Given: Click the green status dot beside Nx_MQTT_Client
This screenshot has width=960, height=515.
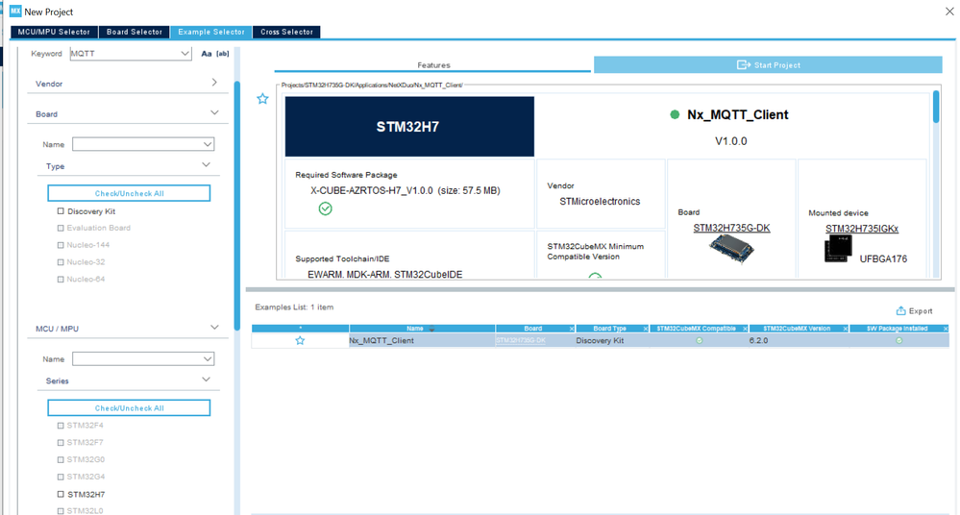Looking at the screenshot, I should pos(675,114).
